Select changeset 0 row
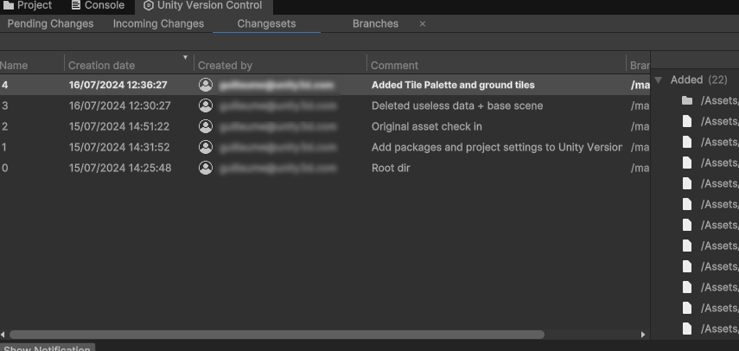This screenshot has height=351, width=739. point(325,168)
